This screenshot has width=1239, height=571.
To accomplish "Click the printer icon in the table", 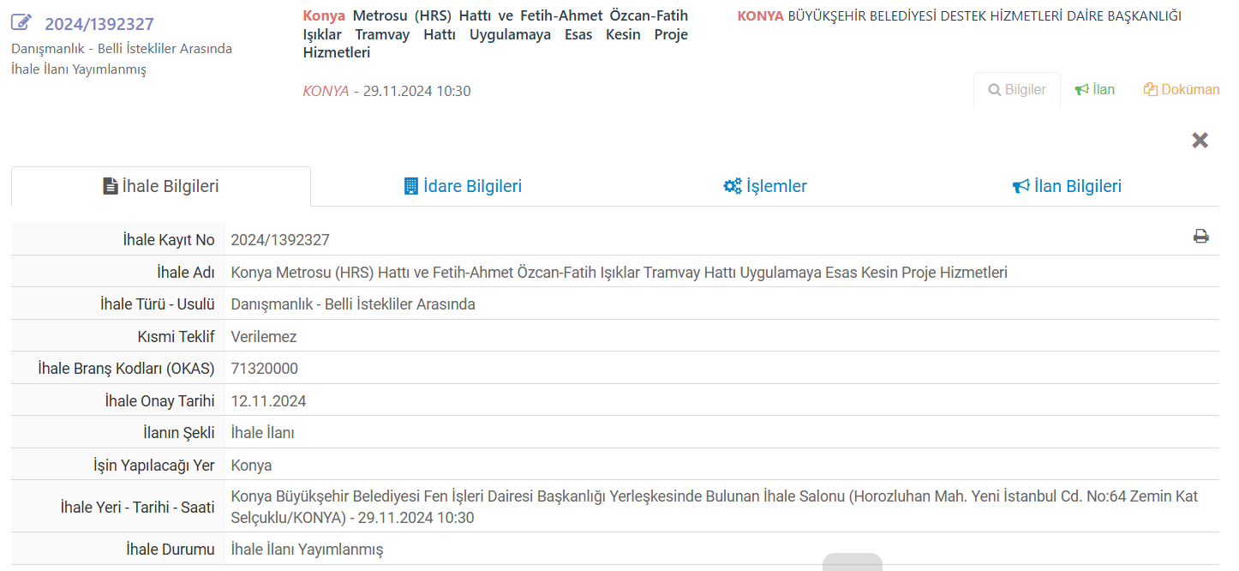I will pos(1200,237).
